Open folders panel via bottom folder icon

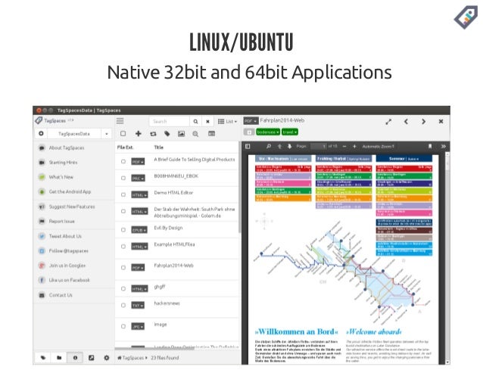pyautogui.click(x=59, y=358)
